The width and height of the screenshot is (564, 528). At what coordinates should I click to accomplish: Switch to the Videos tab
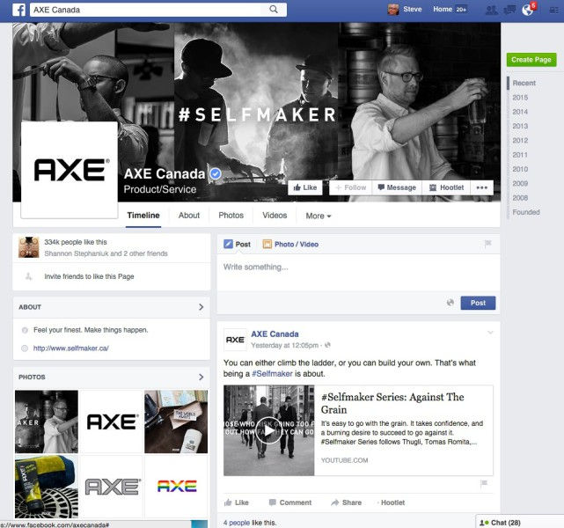click(x=275, y=216)
